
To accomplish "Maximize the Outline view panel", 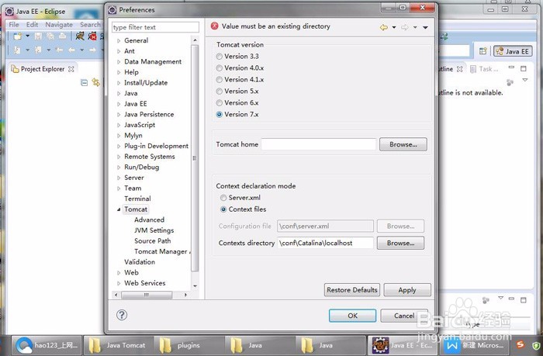I will [524, 68].
